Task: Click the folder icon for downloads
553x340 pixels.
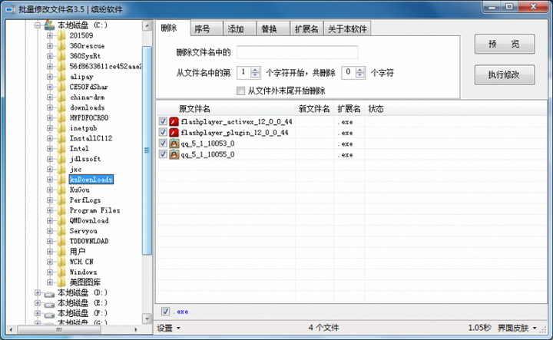Action: (61, 107)
